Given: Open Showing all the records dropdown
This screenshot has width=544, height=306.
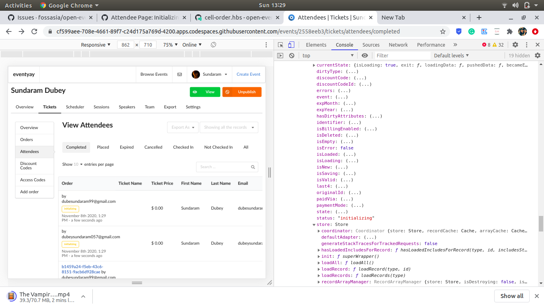Looking at the screenshot, I should [229, 127].
